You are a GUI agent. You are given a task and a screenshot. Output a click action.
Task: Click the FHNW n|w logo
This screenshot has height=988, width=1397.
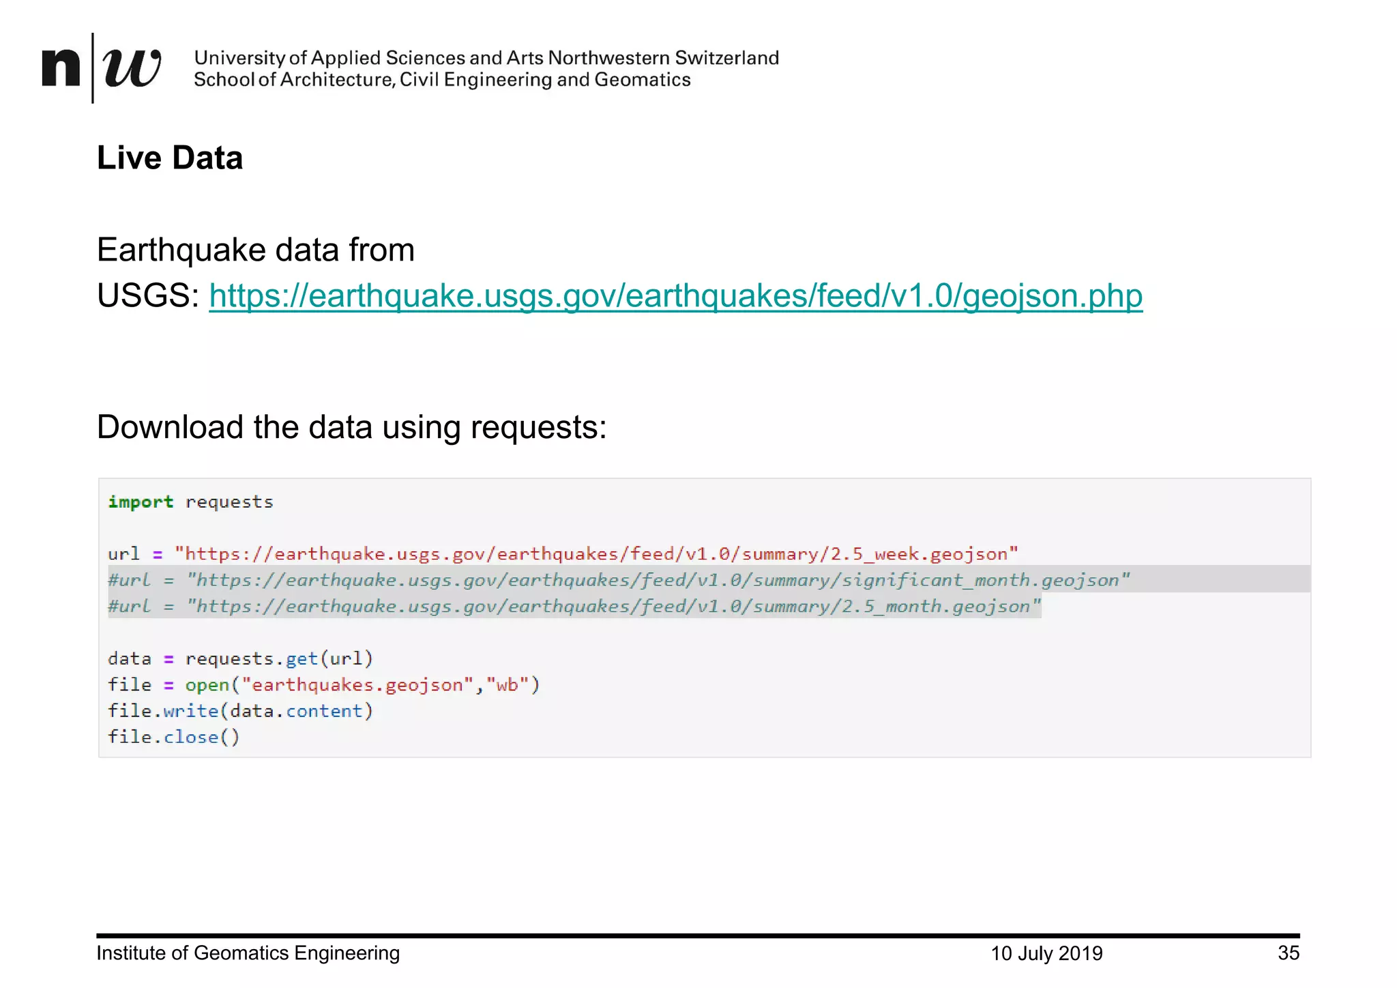102,68
